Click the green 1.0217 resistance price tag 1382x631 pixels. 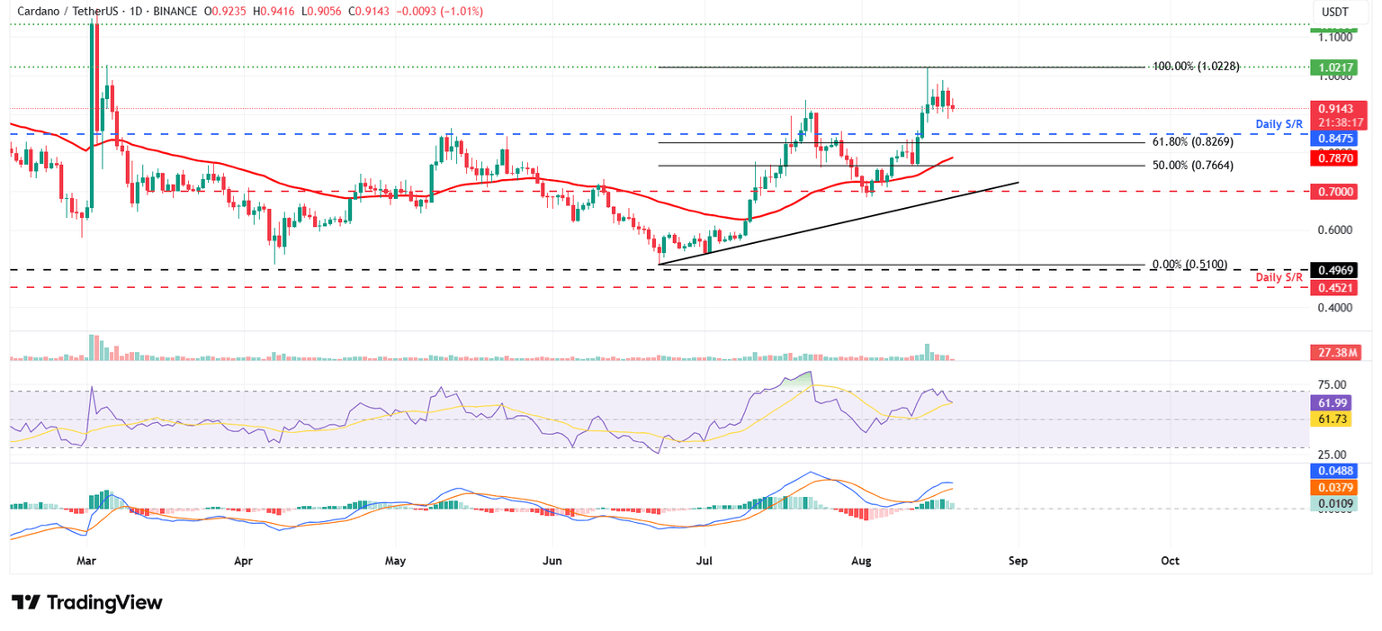pos(1334,66)
